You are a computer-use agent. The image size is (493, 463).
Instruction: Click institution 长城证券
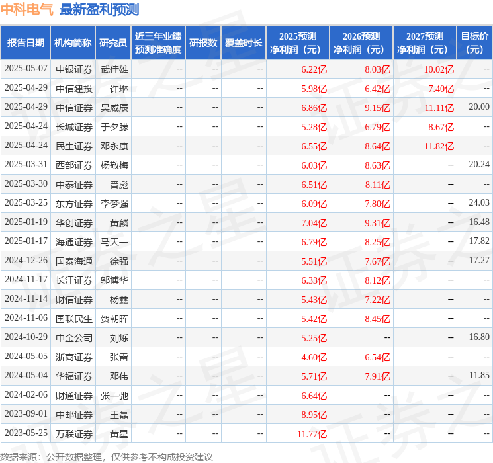(x=74, y=127)
